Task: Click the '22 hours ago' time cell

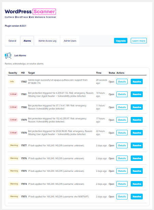Action: click(100, 133)
